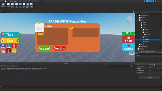Viewport: 162px width, 91px height.
Task: Collapse the Trade node in Explorer
Action: pos(138,21)
